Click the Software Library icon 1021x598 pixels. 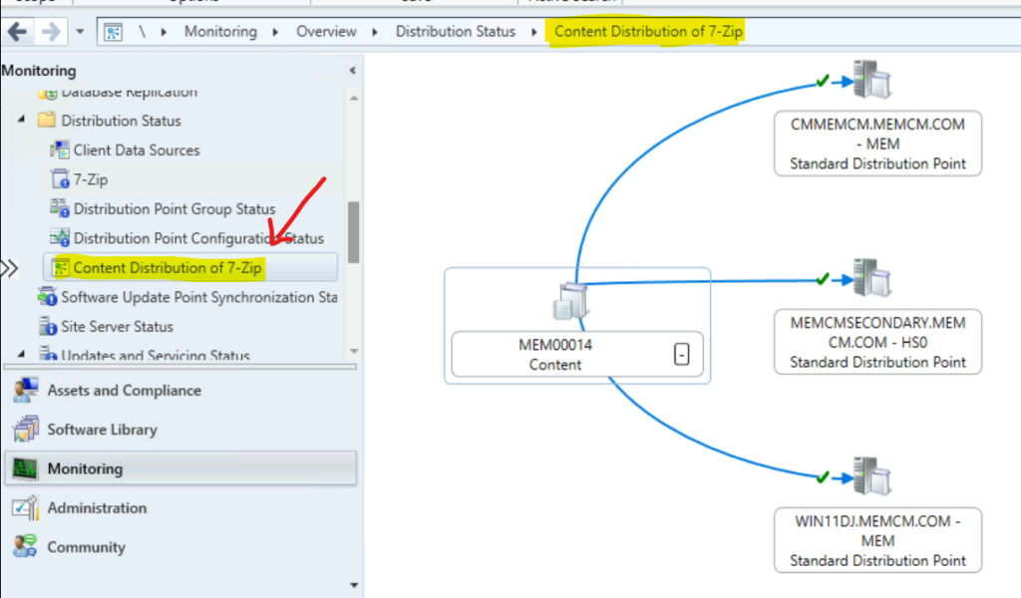click(25, 430)
